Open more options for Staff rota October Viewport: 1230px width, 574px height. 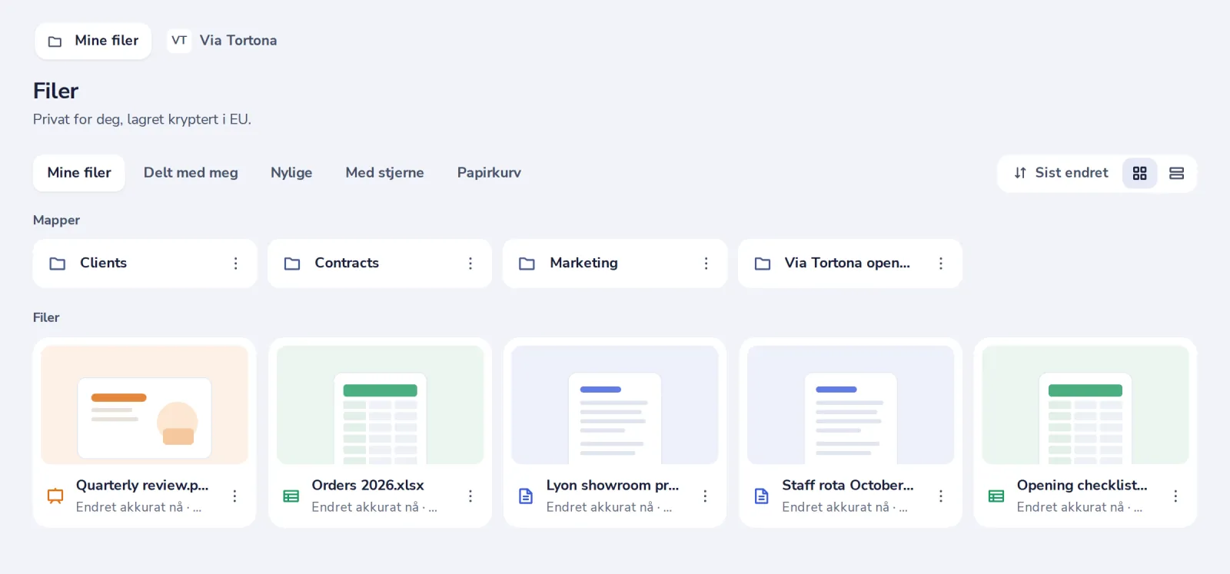940,496
